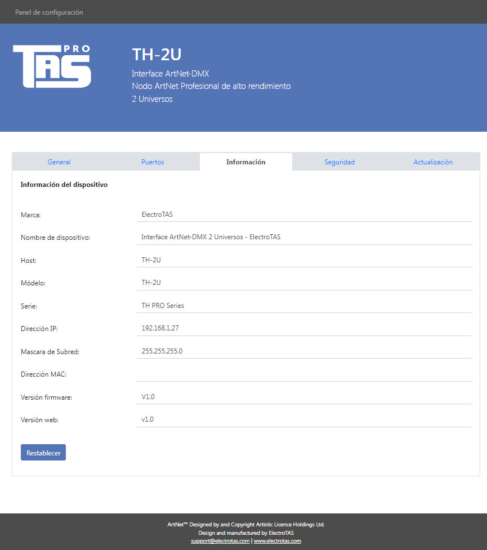
Task: Click the Host field value TH-2U
Action: [304, 260]
